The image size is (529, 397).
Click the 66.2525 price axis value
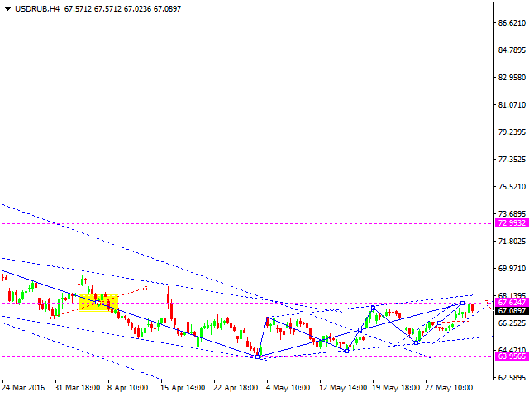(512, 323)
